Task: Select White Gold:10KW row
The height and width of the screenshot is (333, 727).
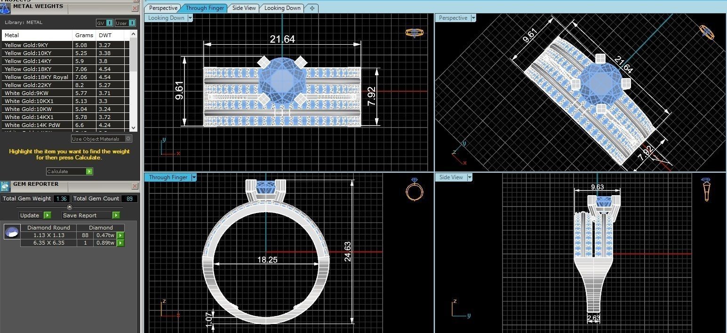Action: [65, 109]
